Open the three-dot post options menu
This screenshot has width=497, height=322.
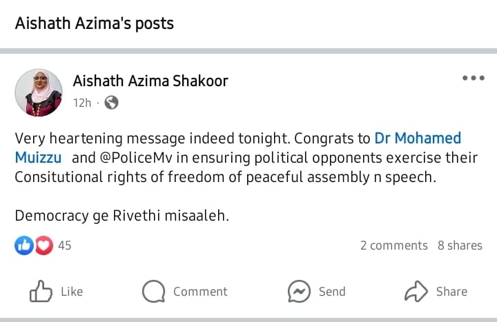click(x=473, y=78)
